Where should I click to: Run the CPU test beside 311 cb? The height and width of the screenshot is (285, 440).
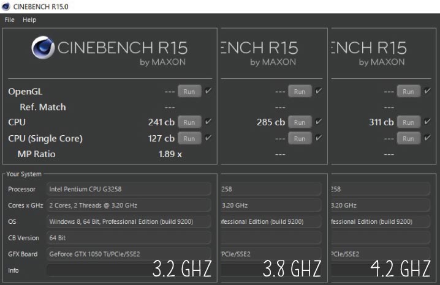(x=409, y=122)
